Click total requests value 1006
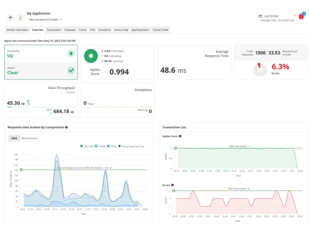This screenshot has height=232, width=309. coord(260,53)
